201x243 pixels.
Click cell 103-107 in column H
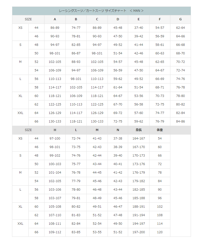pyautogui.click(x=55, y=198)
